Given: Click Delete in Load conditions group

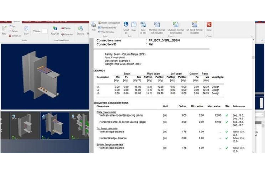Looking at the screenshot, I should click(x=66, y=28).
